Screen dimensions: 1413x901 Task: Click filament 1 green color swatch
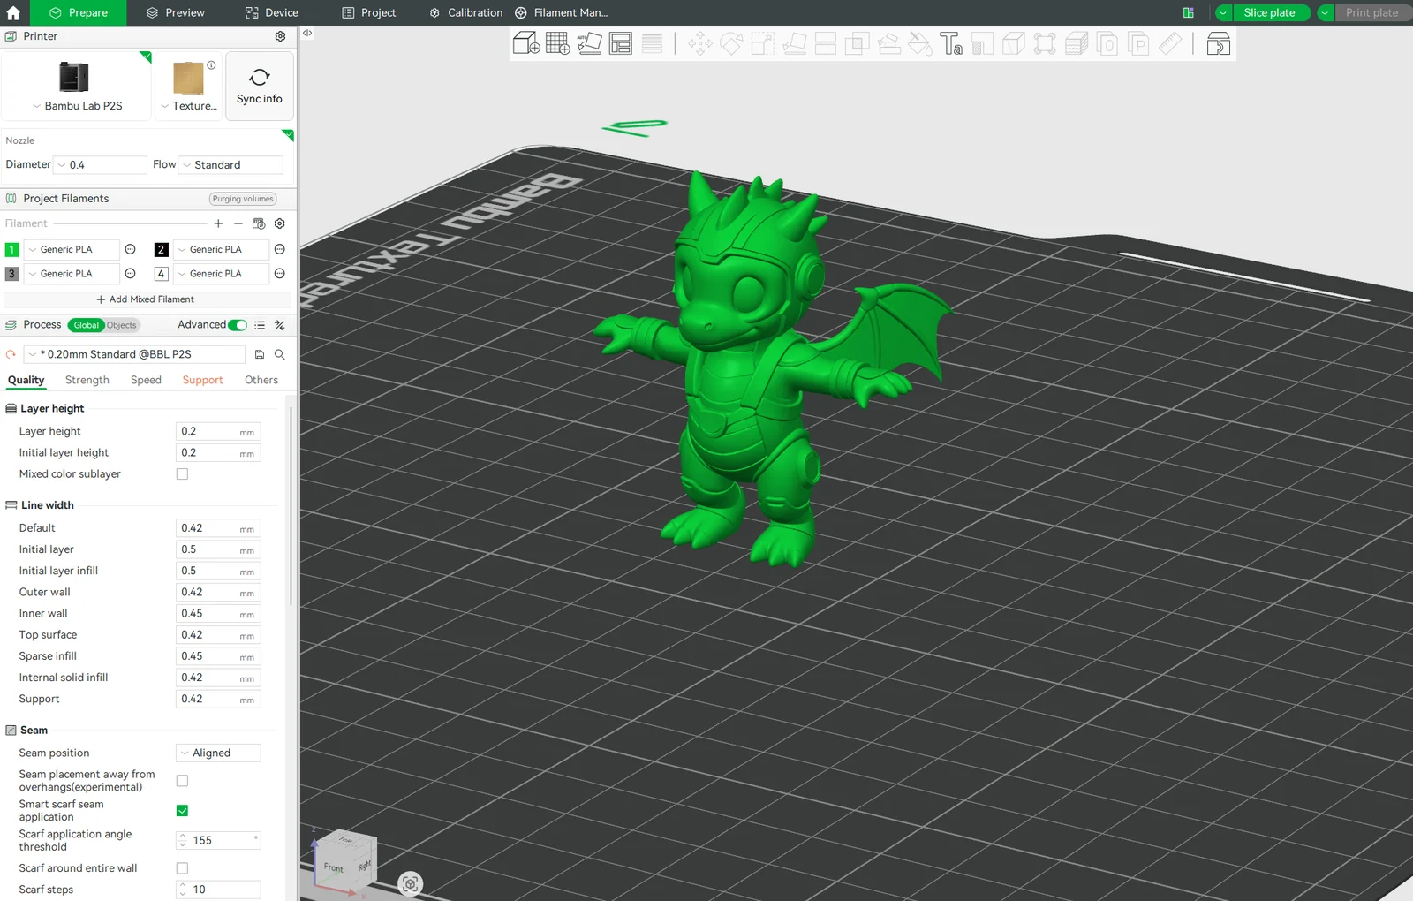[x=11, y=249]
